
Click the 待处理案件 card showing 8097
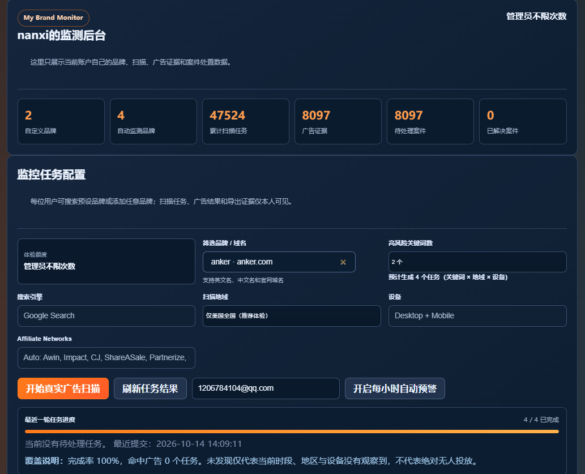430,121
